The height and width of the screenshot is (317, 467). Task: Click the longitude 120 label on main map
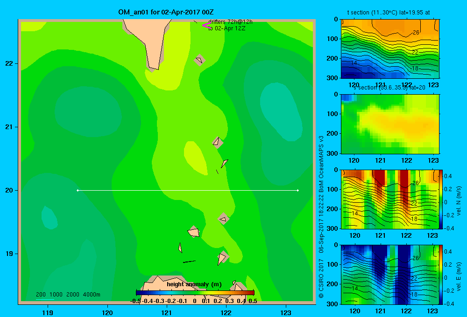tap(107, 312)
